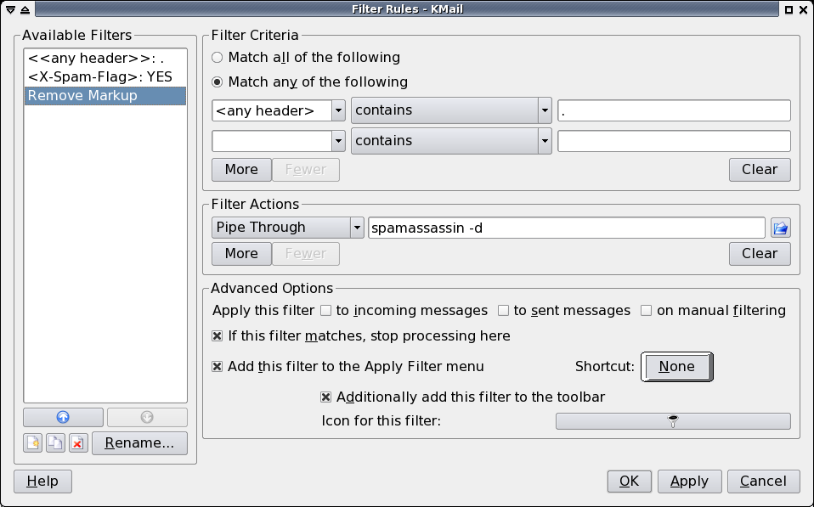Screen dimensions: 814x507
Task: Click the move filter down arrow icon
Action: pyautogui.click(x=147, y=417)
